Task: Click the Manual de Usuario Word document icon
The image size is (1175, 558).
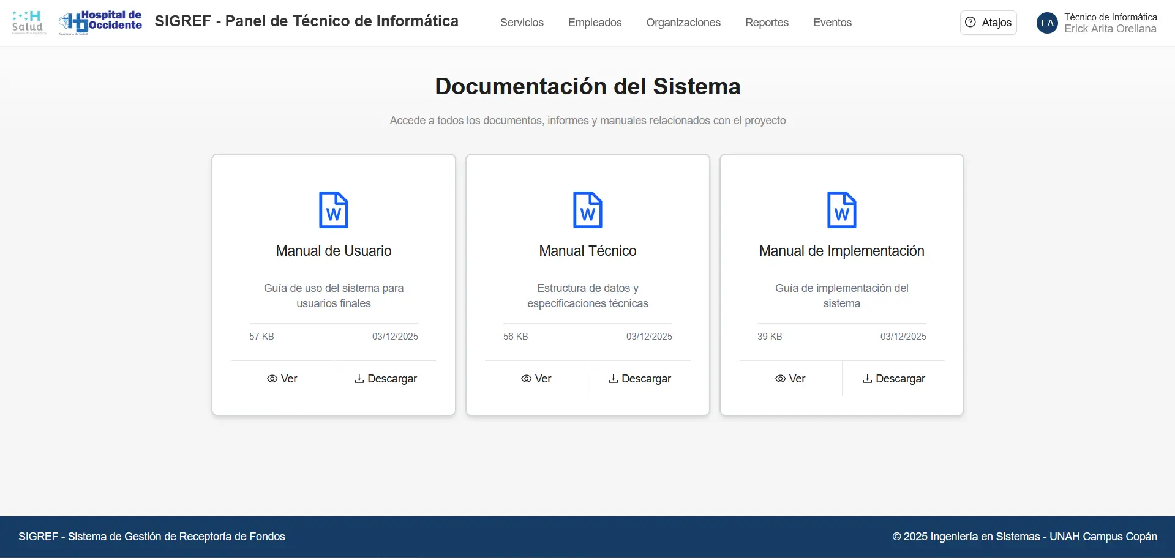Action: [333, 210]
